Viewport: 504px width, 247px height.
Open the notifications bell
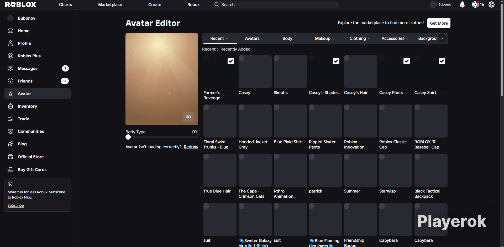click(462, 4)
